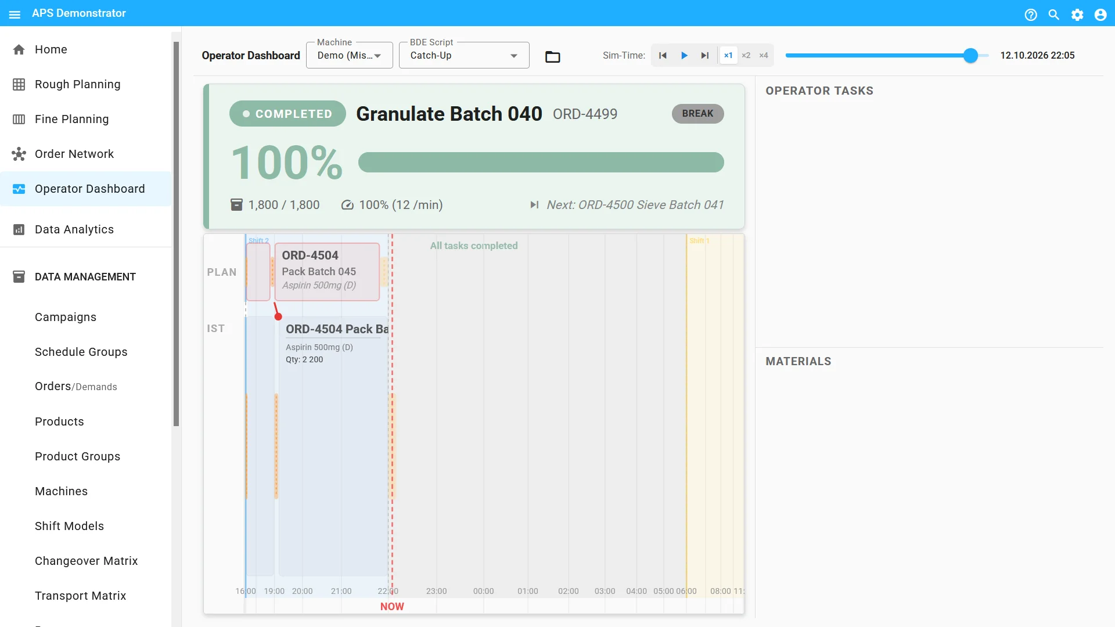
Task: Click the BREAK button
Action: (697, 114)
